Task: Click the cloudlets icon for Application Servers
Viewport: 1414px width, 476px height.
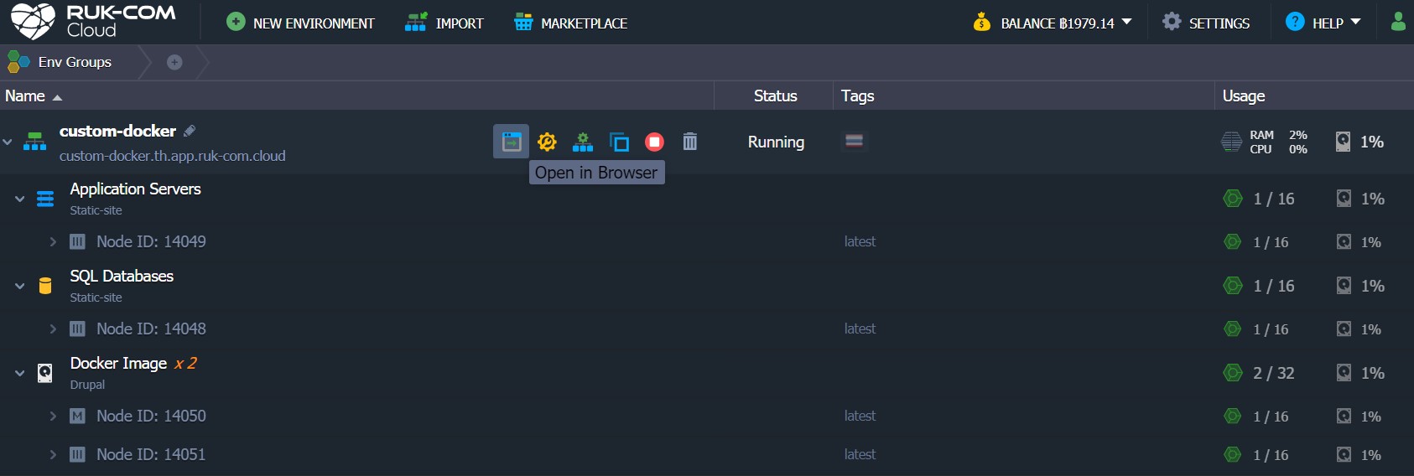Action: click(1233, 199)
